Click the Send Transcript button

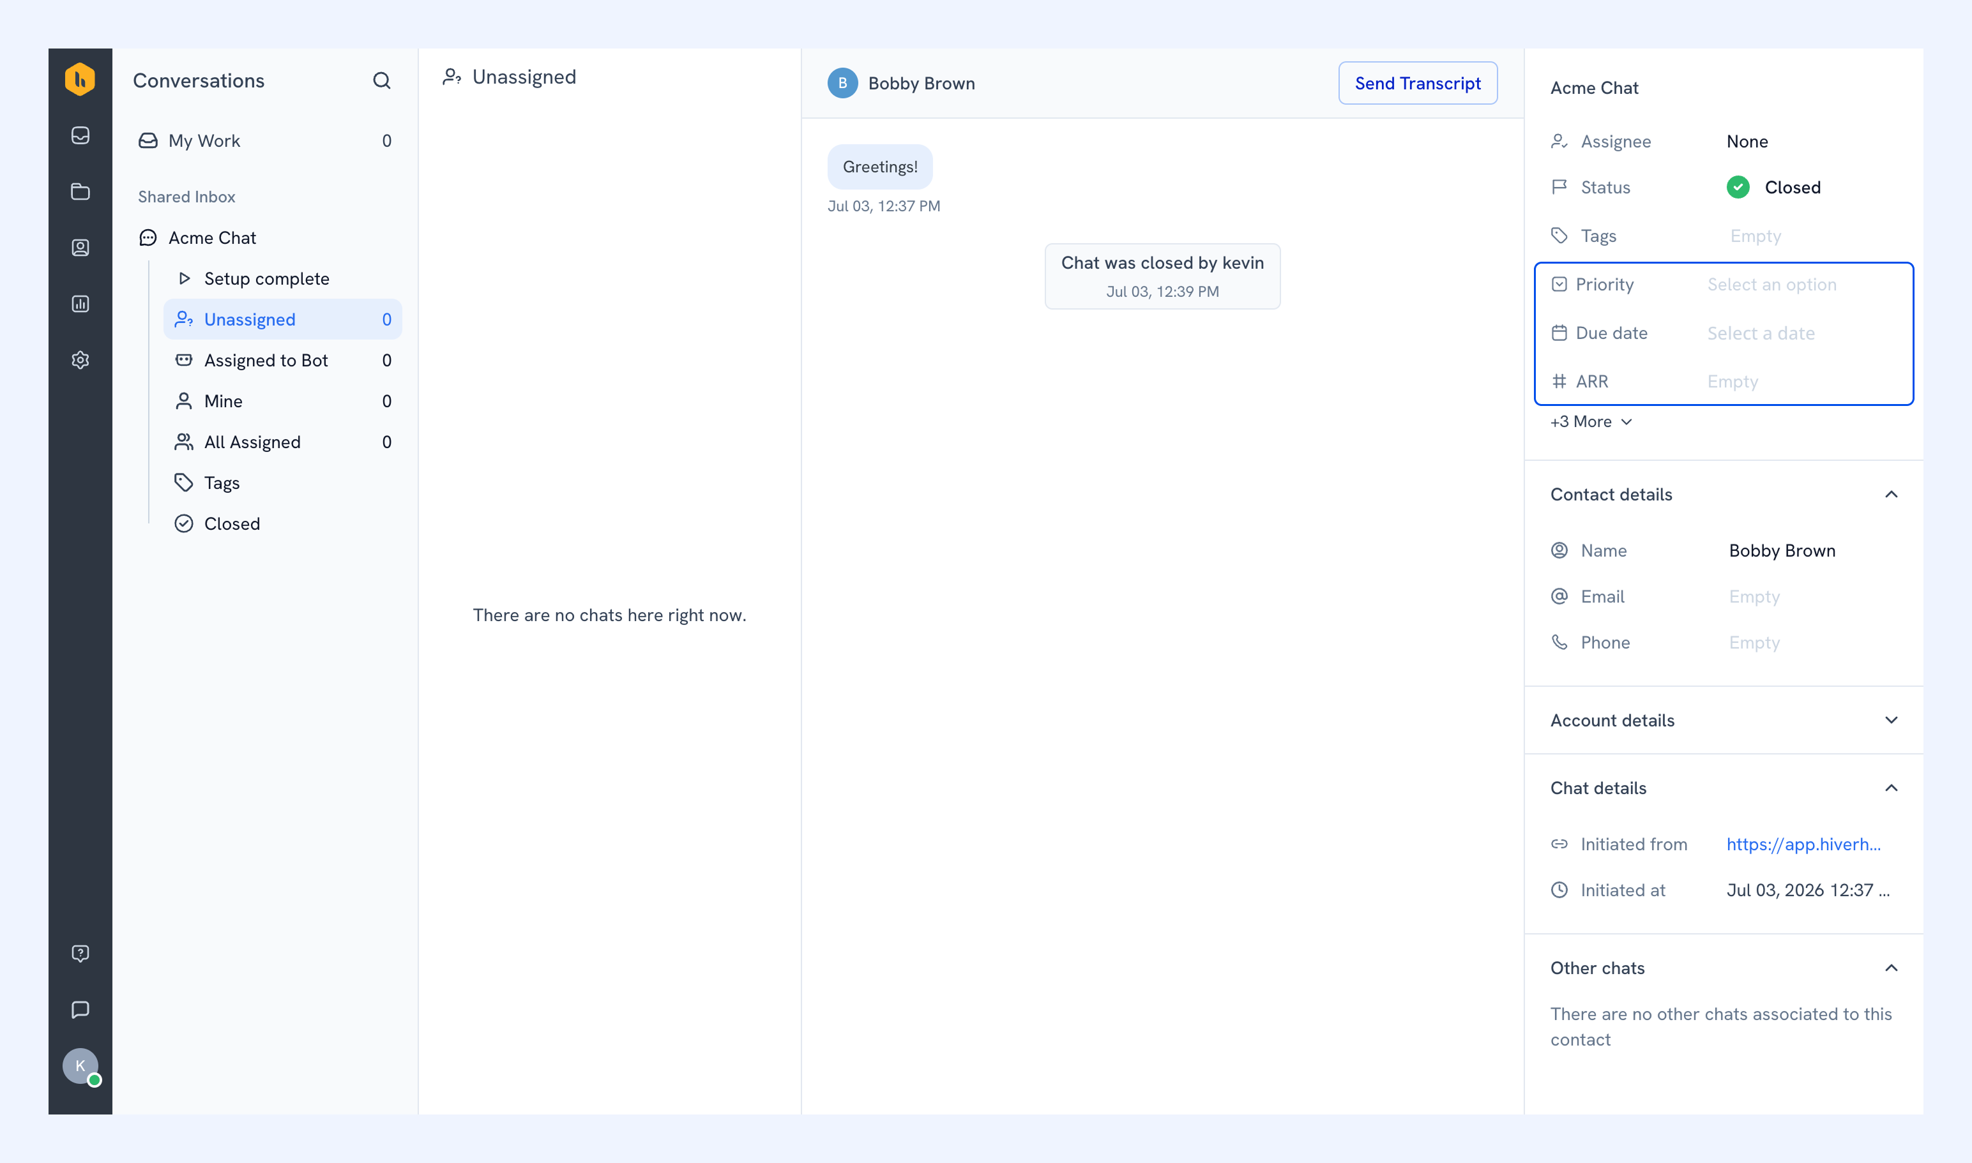coord(1418,83)
